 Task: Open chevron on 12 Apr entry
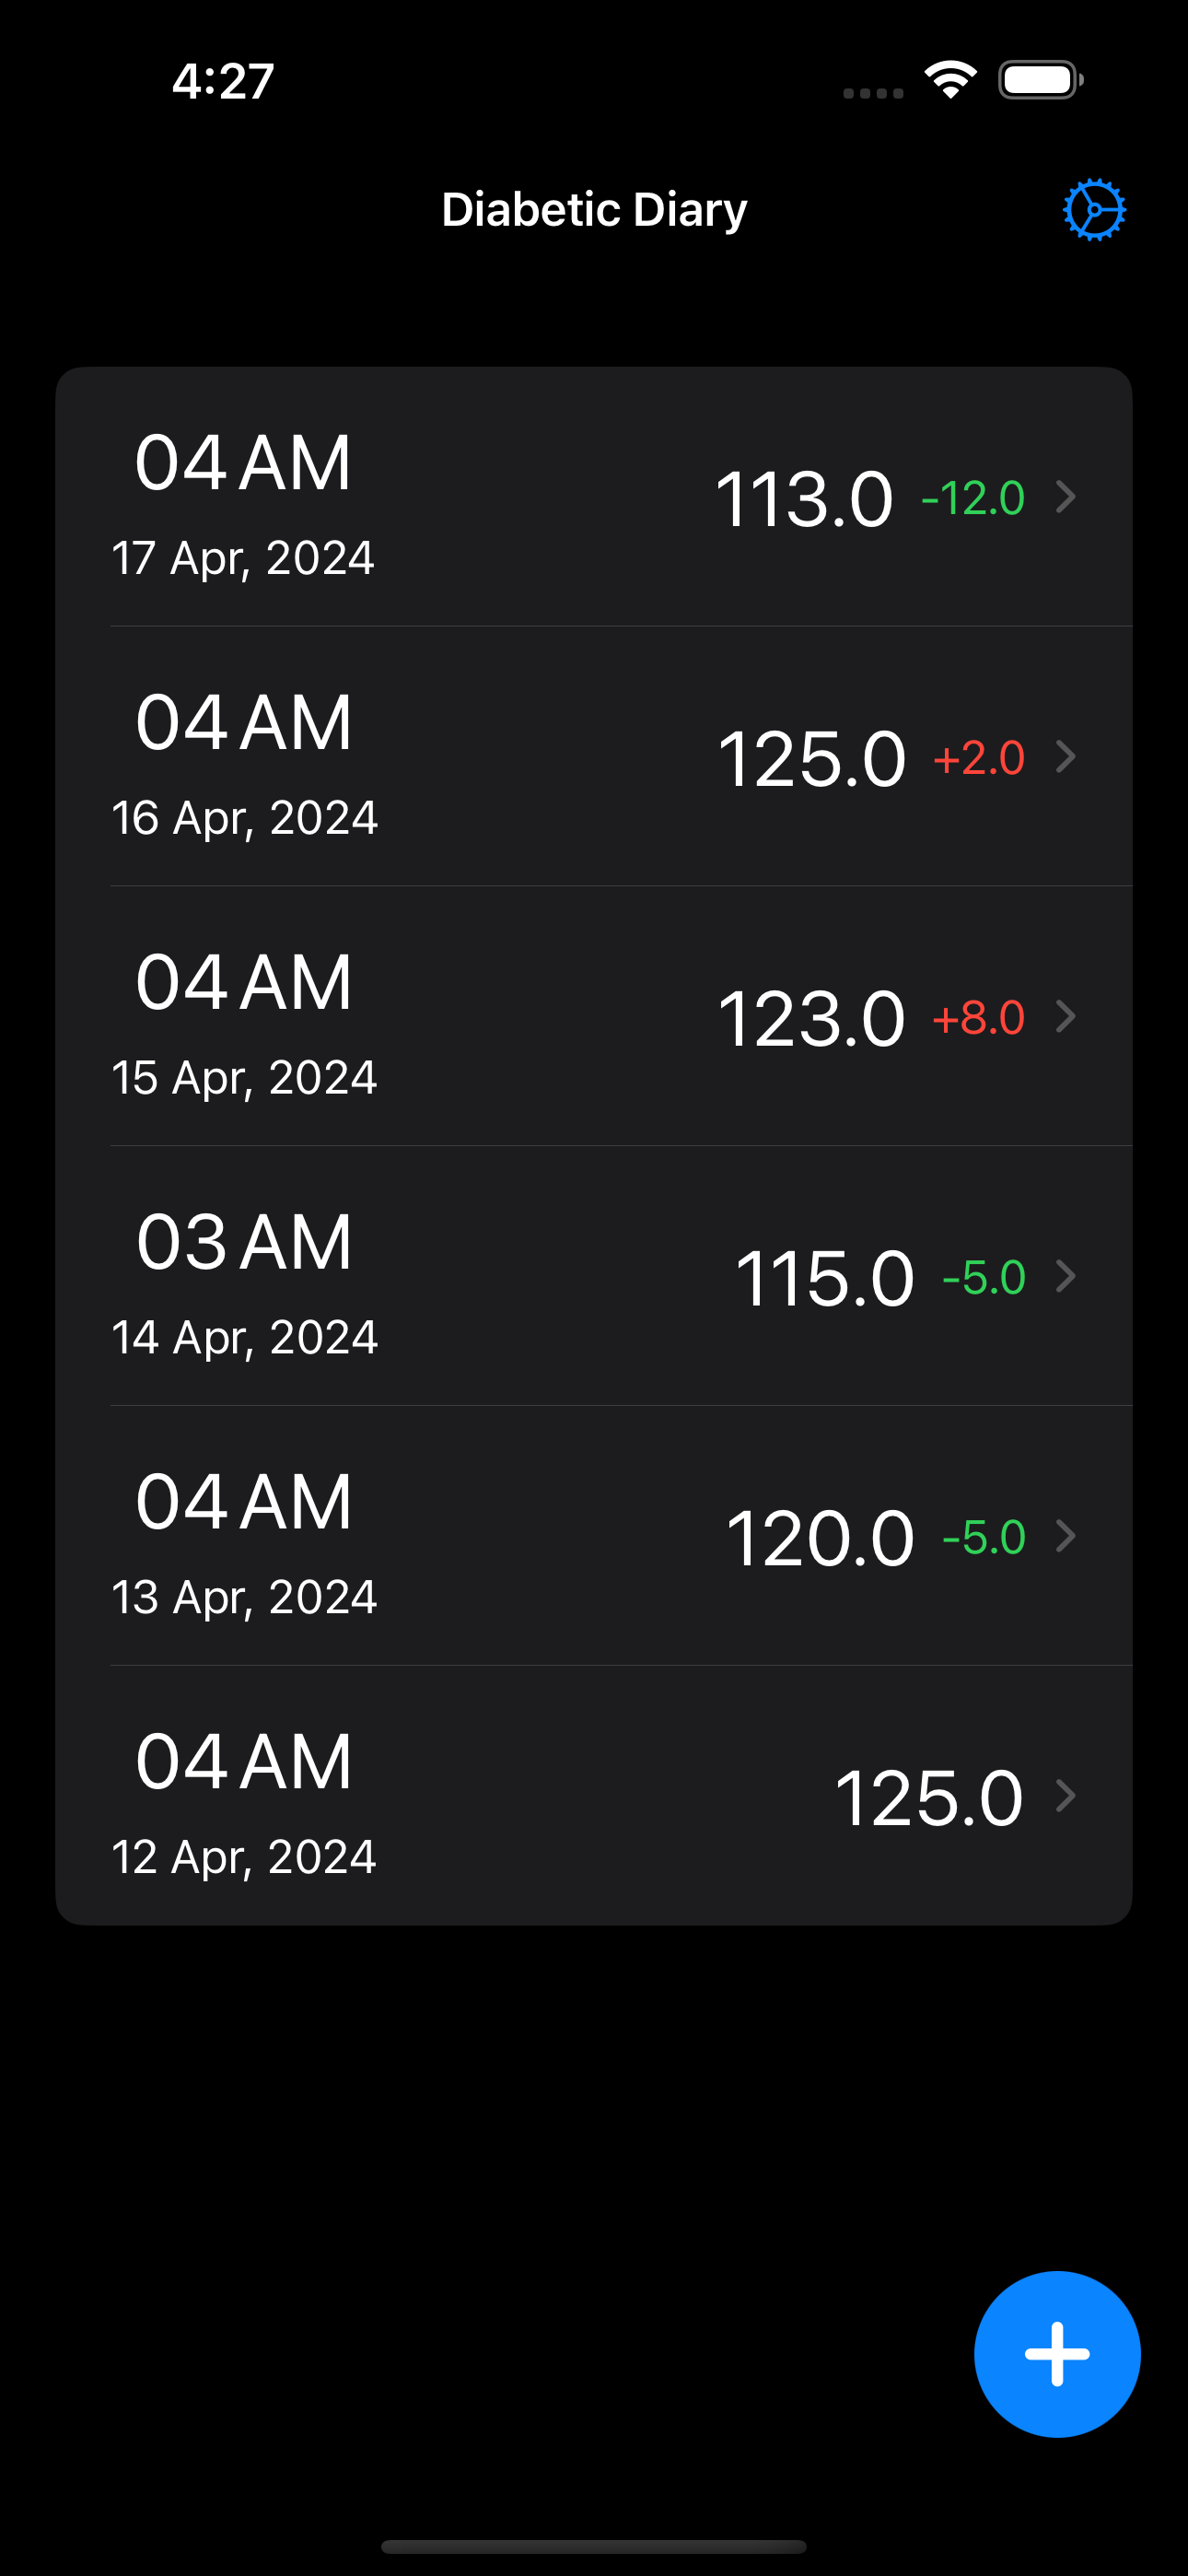pyautogui.click(x=1066, y=1796)
